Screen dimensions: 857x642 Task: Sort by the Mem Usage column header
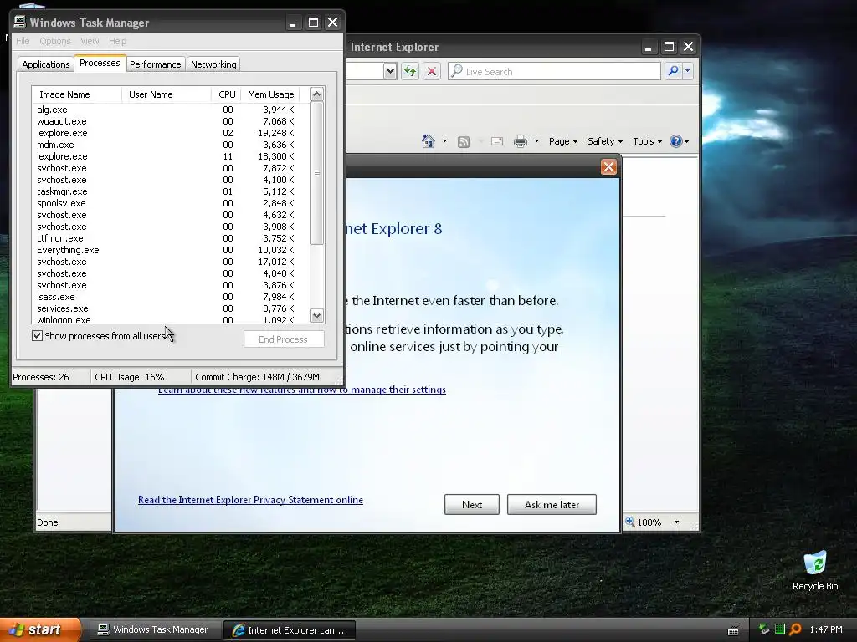pos(270,94)
